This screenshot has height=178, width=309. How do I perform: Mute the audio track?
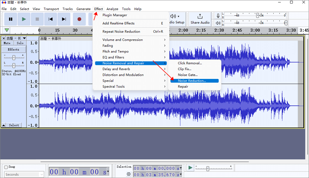[x=7, y=43]
